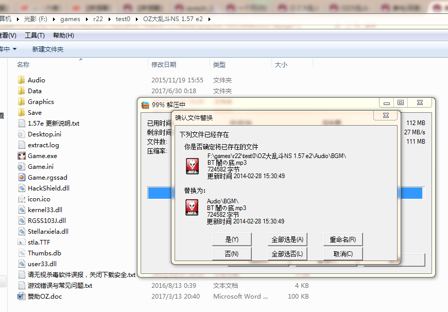
Task: Select the Desktop.ini file icon
Action: [22, 134]
